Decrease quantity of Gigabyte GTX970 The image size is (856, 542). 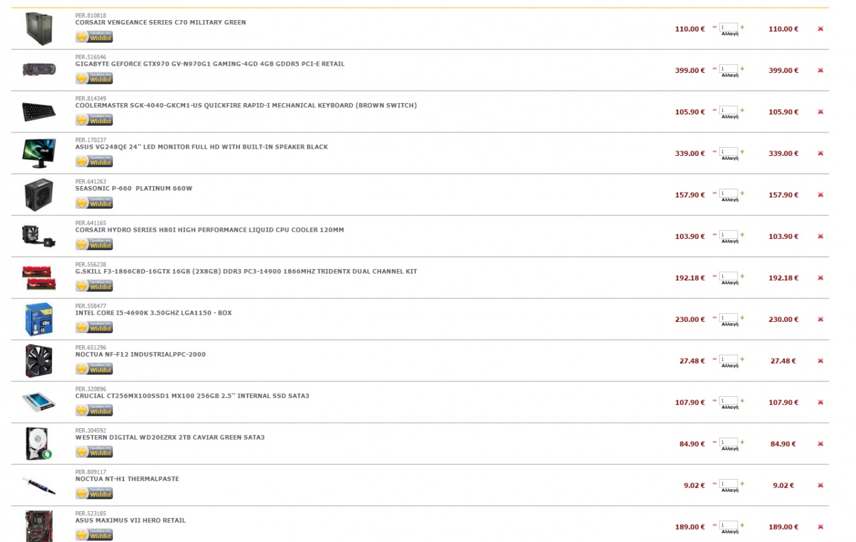(714, 68)
